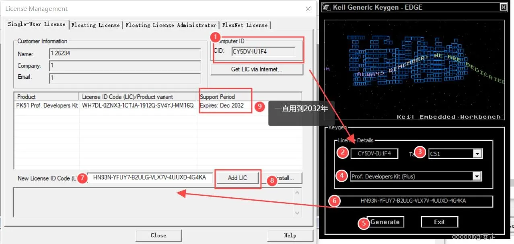
Task: Click the up arrow of message area scrollbar
Action: coord(297,193)
